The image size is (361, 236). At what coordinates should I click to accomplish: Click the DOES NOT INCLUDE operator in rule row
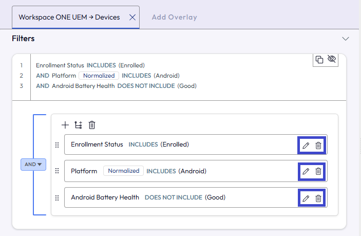[x=174, y=197]
